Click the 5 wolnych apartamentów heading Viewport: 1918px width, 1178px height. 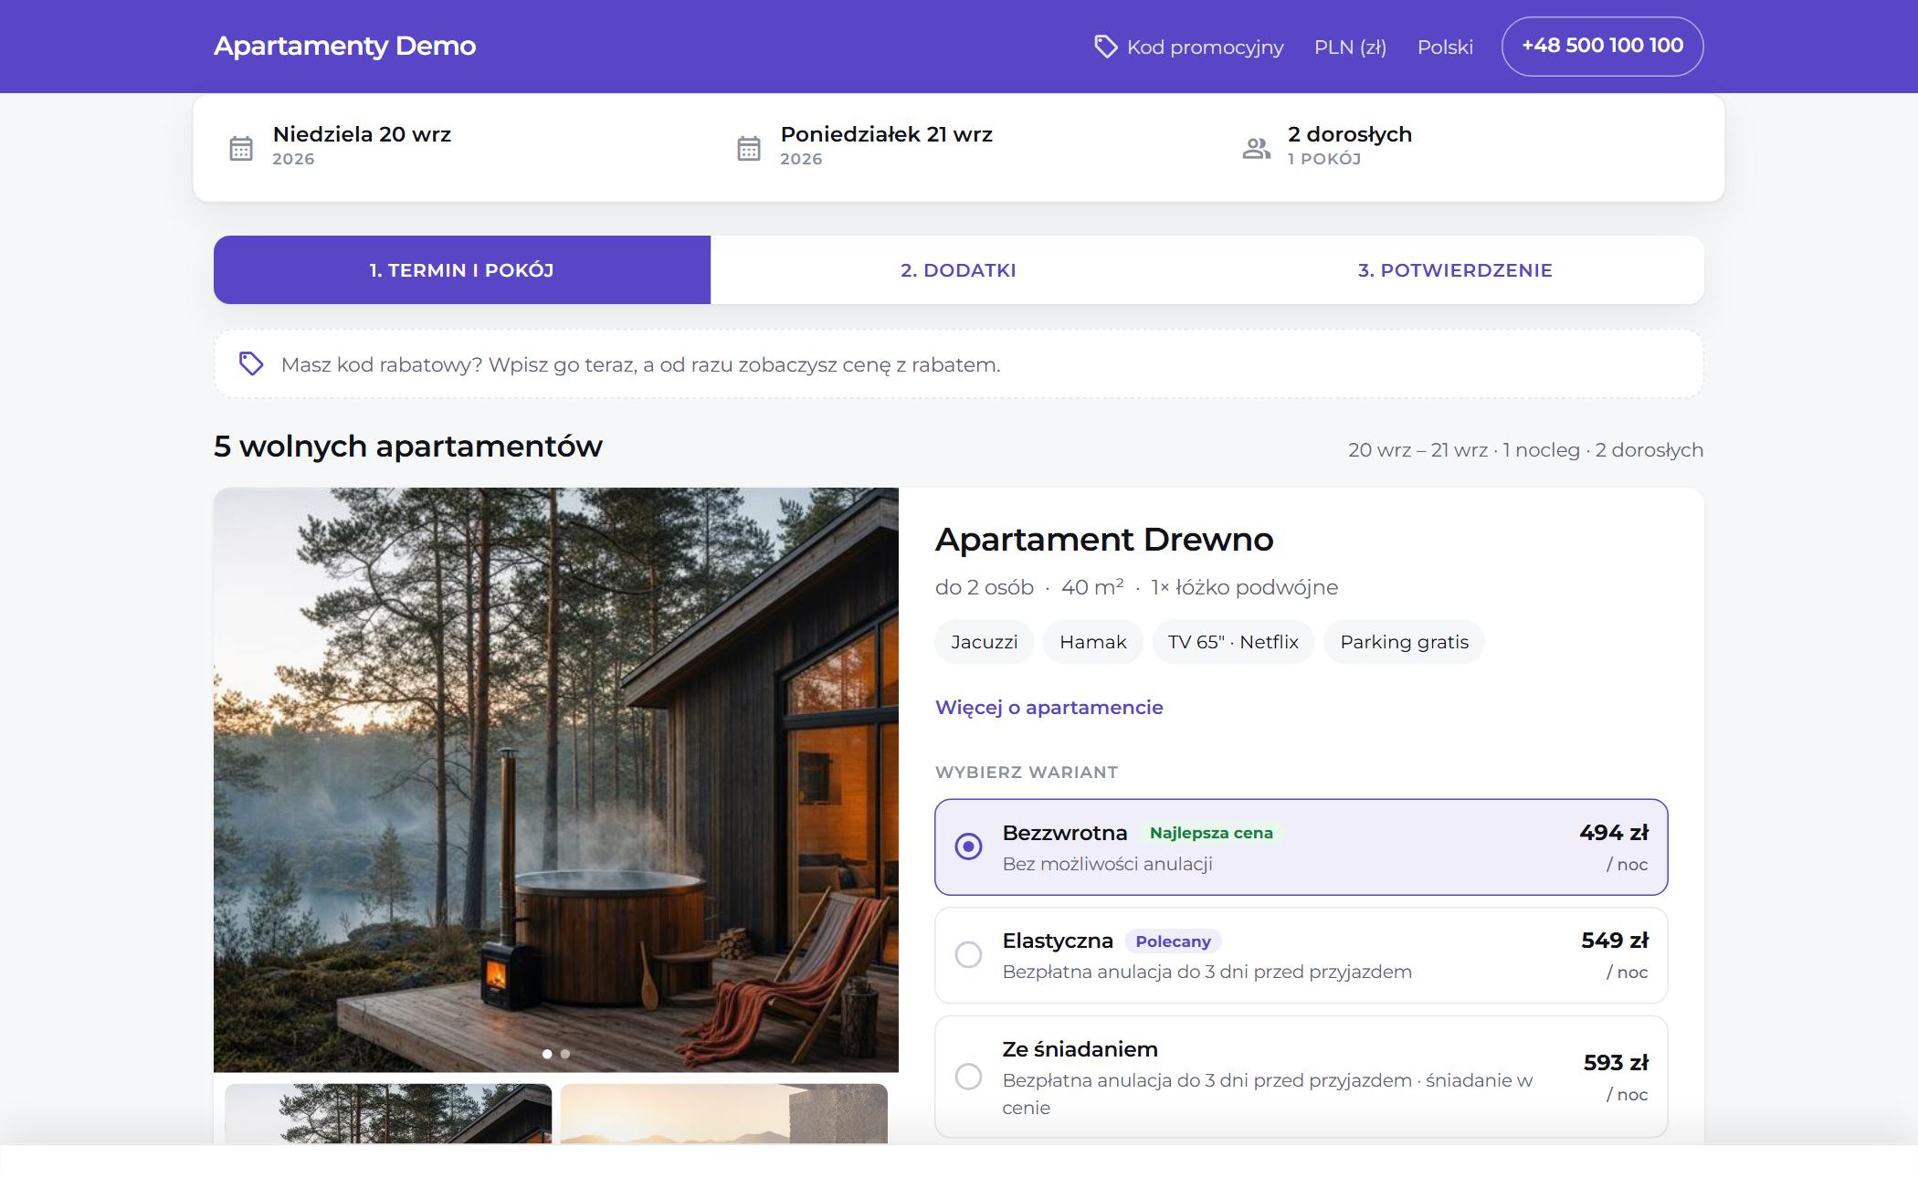click(408, 446)
